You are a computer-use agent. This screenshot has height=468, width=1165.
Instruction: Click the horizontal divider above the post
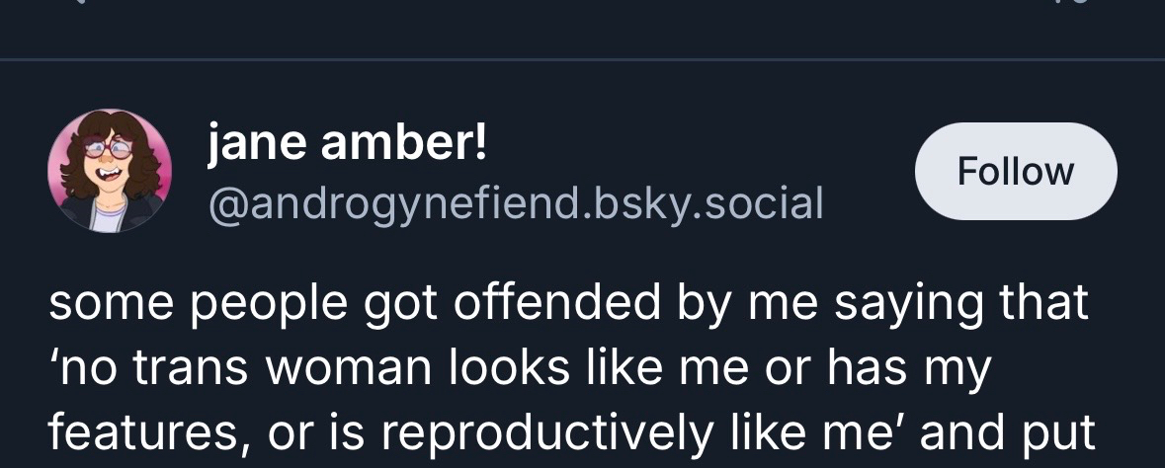click(582, 60)
